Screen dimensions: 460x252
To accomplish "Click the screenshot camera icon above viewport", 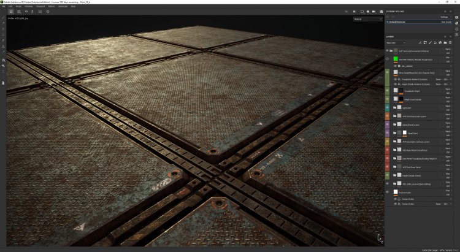I will 381,12.
